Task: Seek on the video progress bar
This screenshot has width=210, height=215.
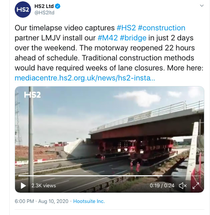Action: (x=109, y=176)
